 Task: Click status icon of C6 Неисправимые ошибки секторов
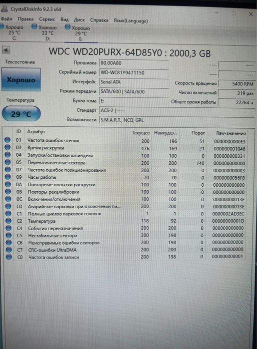coord(8,242)
